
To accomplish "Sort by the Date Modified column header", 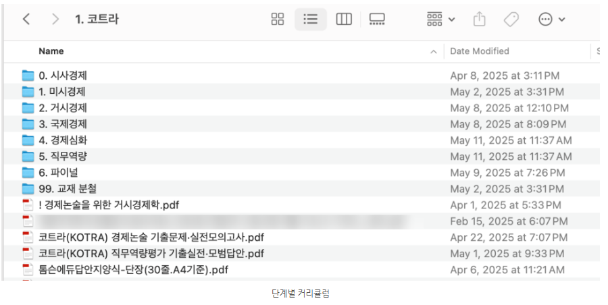I will click(x=480, y=51).
